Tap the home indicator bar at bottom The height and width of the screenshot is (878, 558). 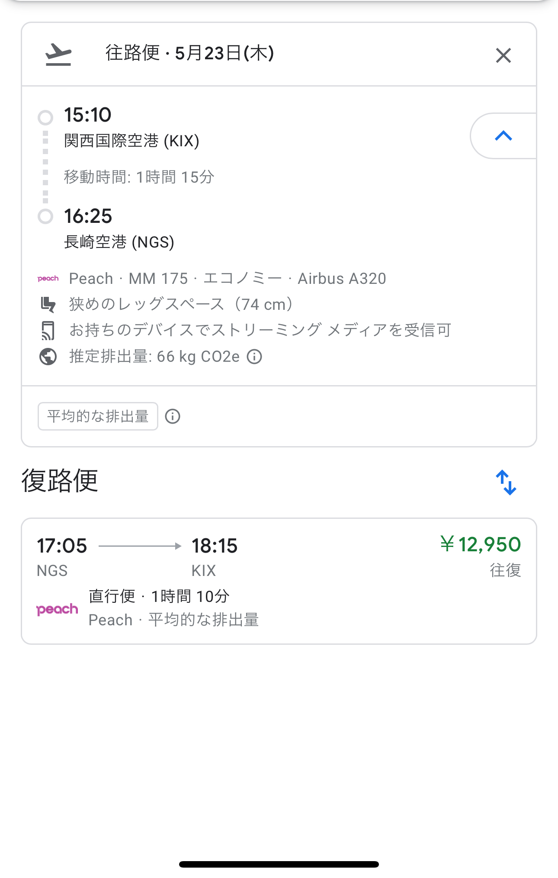(279, 864)
